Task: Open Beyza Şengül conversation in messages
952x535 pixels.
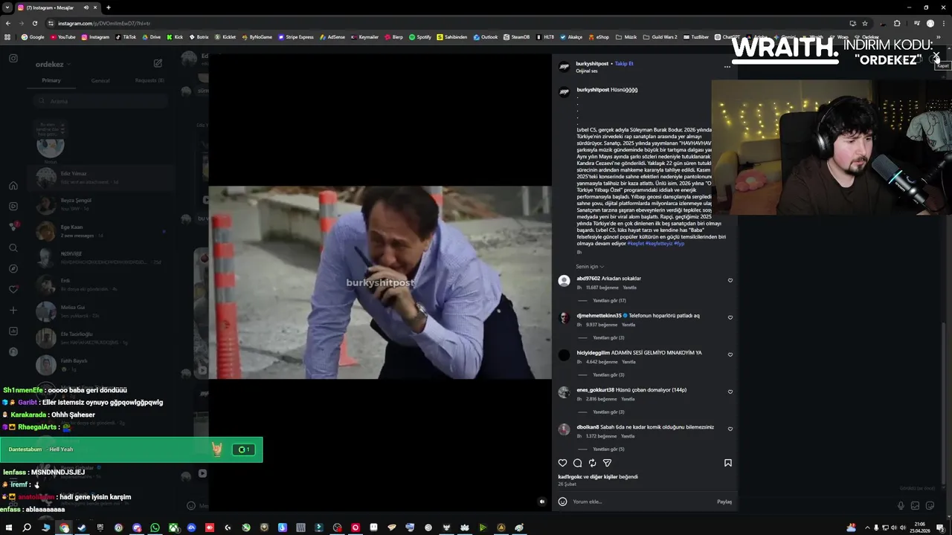Action: (x=101, y=204)
